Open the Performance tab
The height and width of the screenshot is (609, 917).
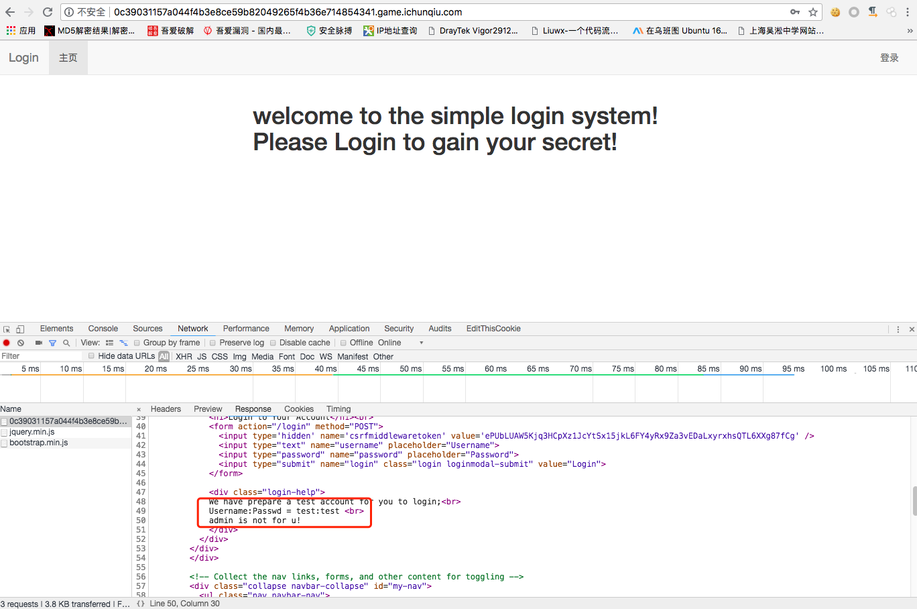pyautogui.click(x=246, y=329)
